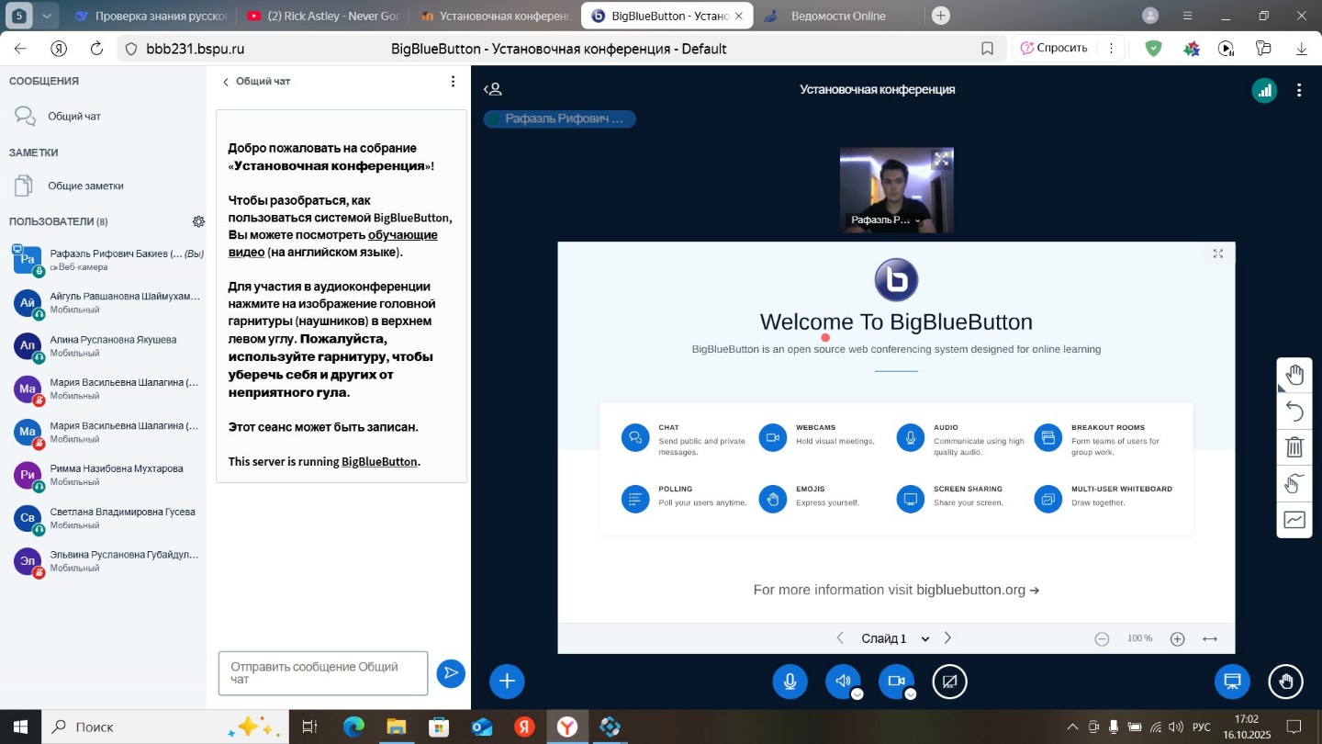Toggle the raise hand button
Image resolution: width=1322 pixels, height=744 pixels.
1286,682
